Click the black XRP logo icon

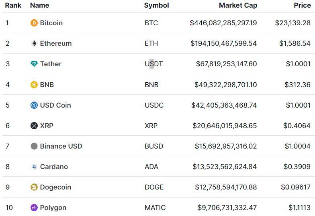[x=34, y=126]
